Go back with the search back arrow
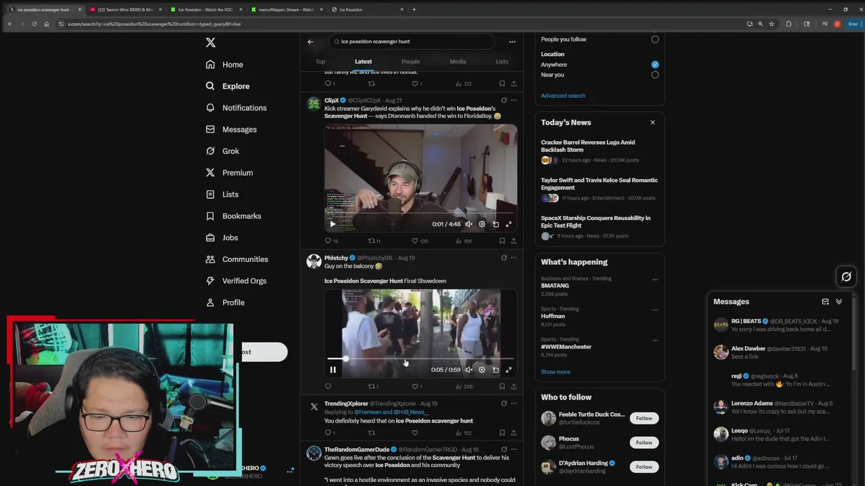The width and height of the screenshot is (865, 486). click(310, 41)
